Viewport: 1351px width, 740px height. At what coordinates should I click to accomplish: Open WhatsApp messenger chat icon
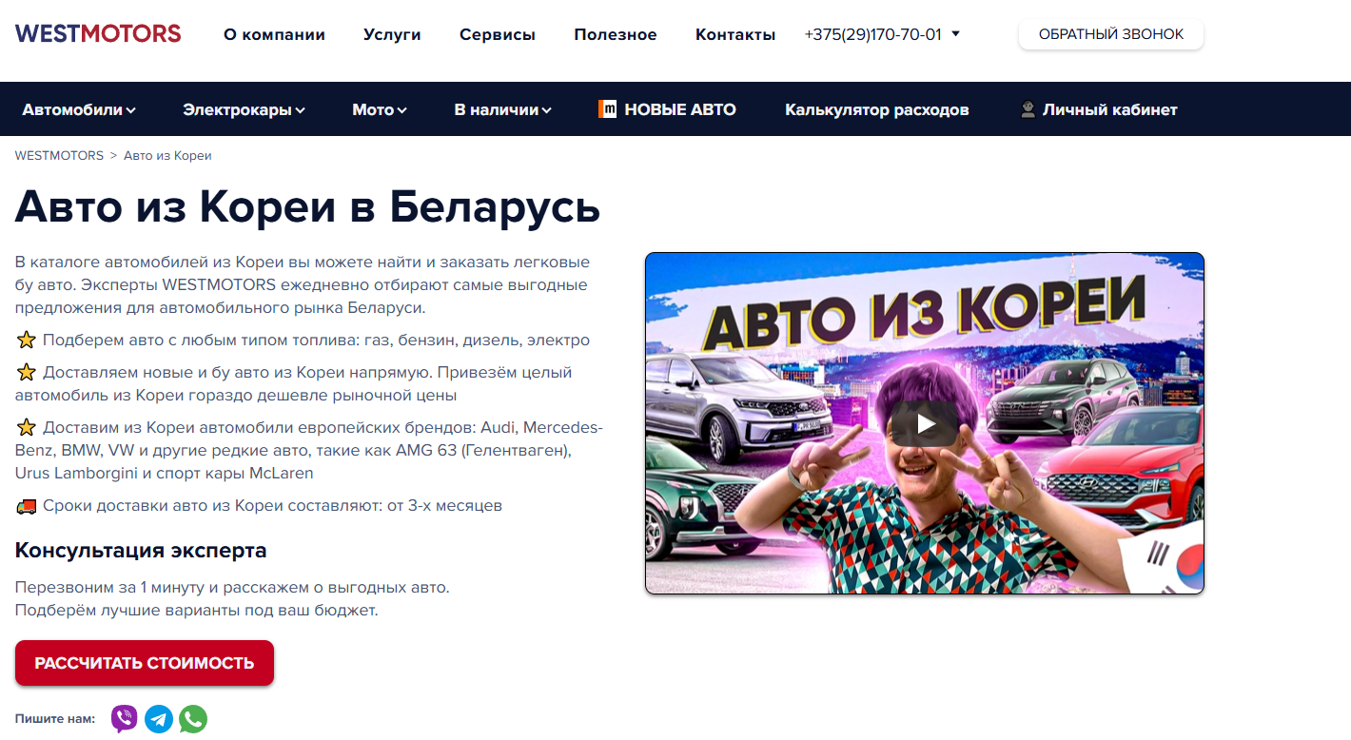[193, 718]
